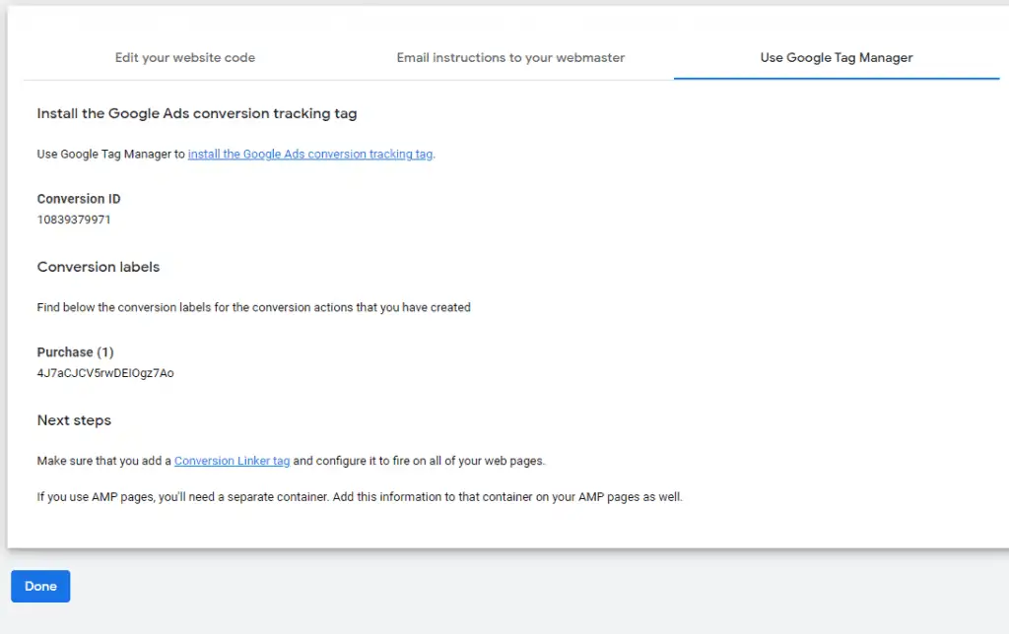Open the install Google Ads conversion tracking tag link
1009x634 pixels.
[309, 155]
